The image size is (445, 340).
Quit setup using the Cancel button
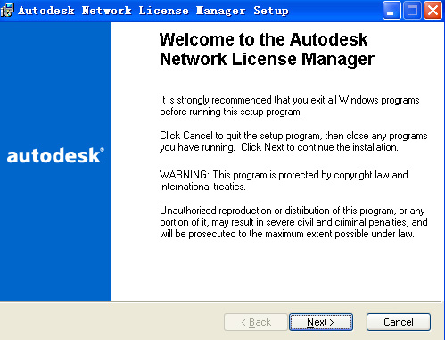(399, 322)
